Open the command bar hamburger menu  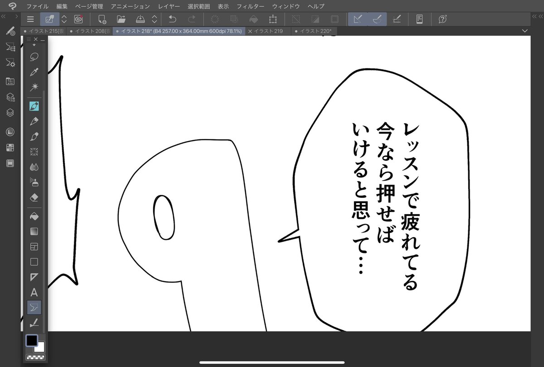pyautogui.click(x=30, y=19)
